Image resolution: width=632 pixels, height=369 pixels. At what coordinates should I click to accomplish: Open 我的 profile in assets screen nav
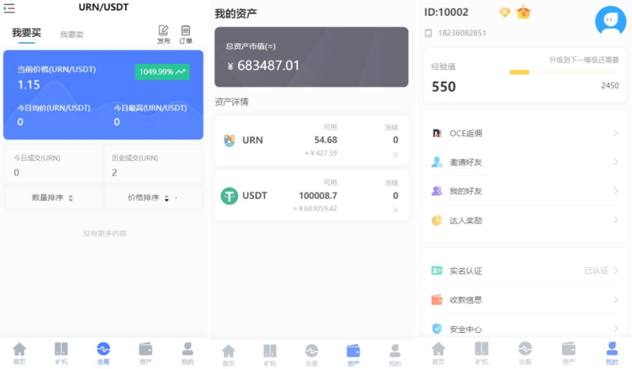pyautogui.click(x=395, y=355)
